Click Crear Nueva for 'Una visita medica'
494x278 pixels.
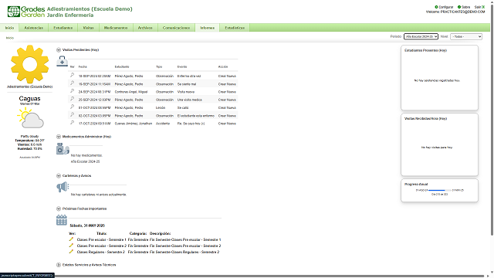[227, 100]
